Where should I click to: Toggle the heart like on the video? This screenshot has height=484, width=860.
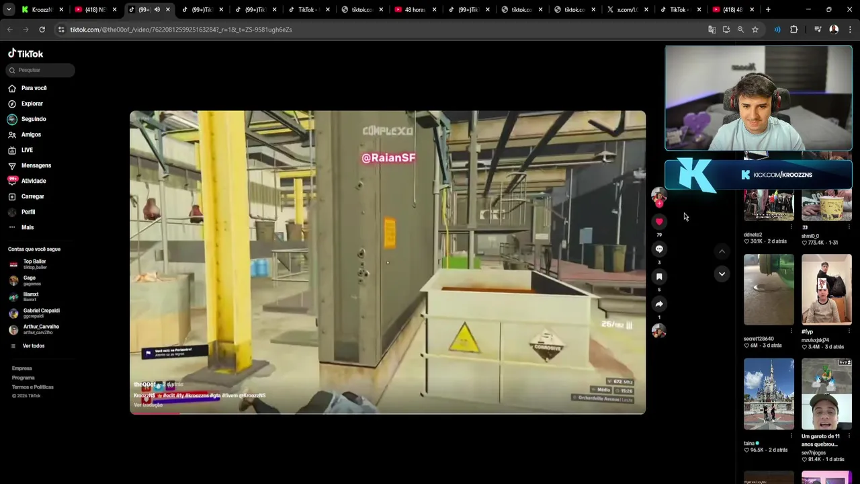[659, 222]
